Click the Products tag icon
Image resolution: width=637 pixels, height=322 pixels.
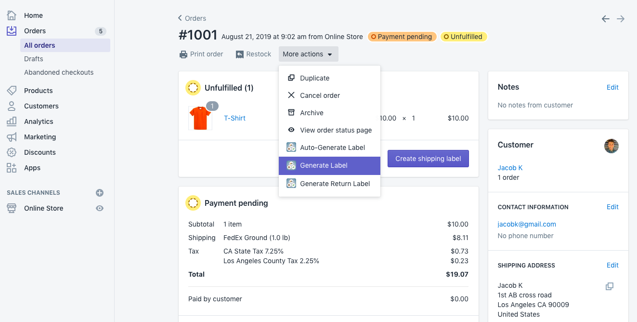click(x=12, y=91)
